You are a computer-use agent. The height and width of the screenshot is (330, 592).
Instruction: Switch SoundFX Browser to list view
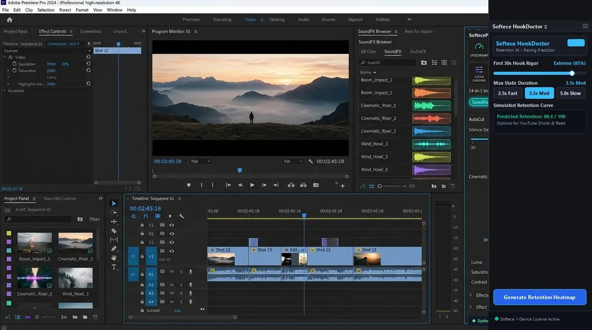(372, 186)
